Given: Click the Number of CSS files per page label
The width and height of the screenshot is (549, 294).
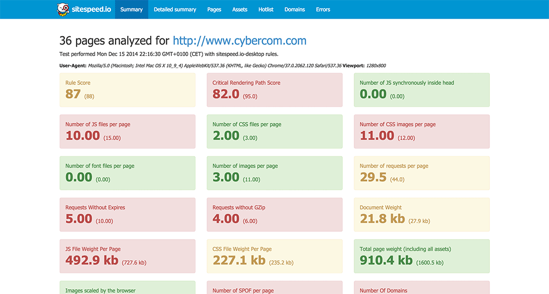Looking at the screenshot, I should (x=247, y=124).
